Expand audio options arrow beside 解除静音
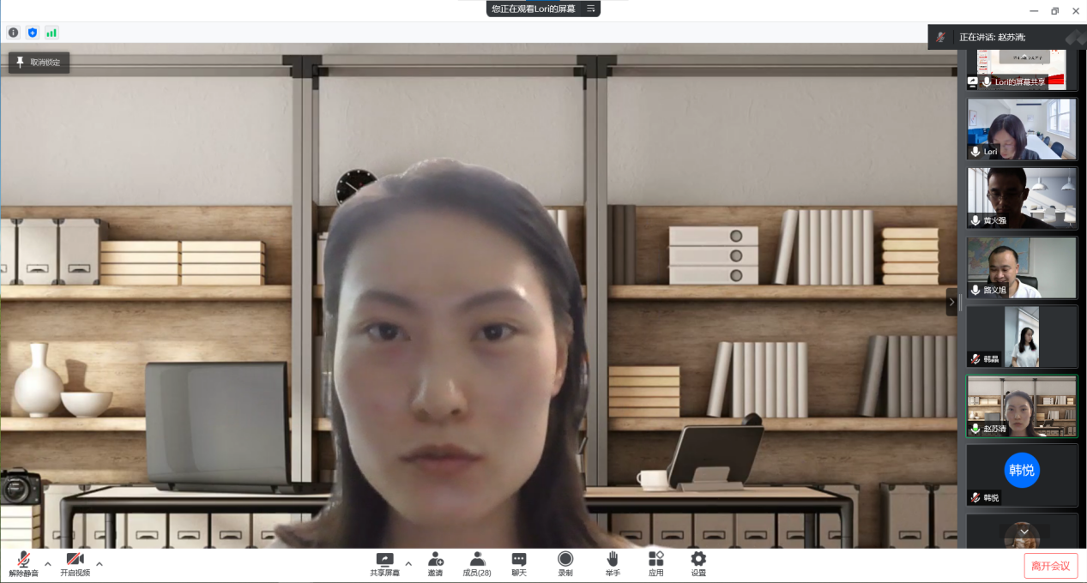This screenshot has height=583, width=1087. (x=48, y=563)
